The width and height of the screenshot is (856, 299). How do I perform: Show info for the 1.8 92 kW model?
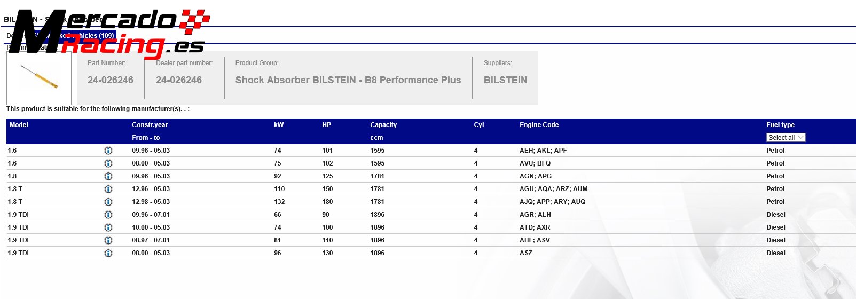coord(108,177)
